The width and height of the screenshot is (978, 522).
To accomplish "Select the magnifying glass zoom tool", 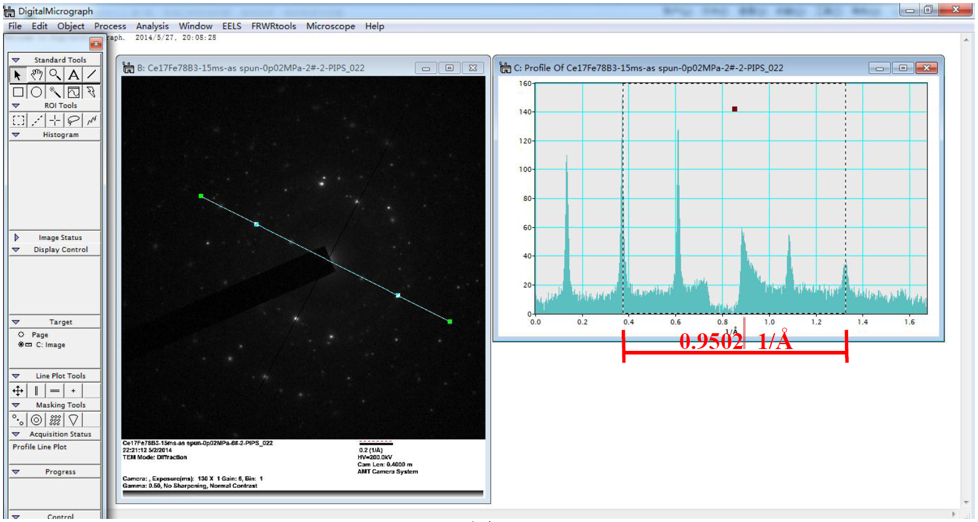I will 55,74.
